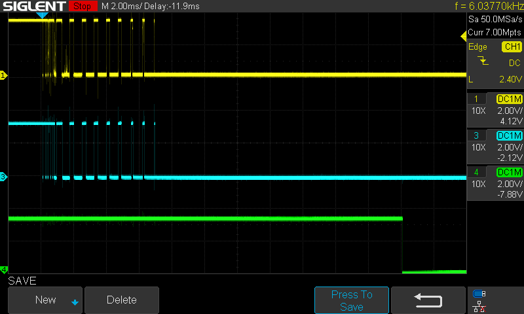Click channel 4 10X probe setting
This screenshot has width=524, height=314.
pyautogui.click(x=479, y=184)
